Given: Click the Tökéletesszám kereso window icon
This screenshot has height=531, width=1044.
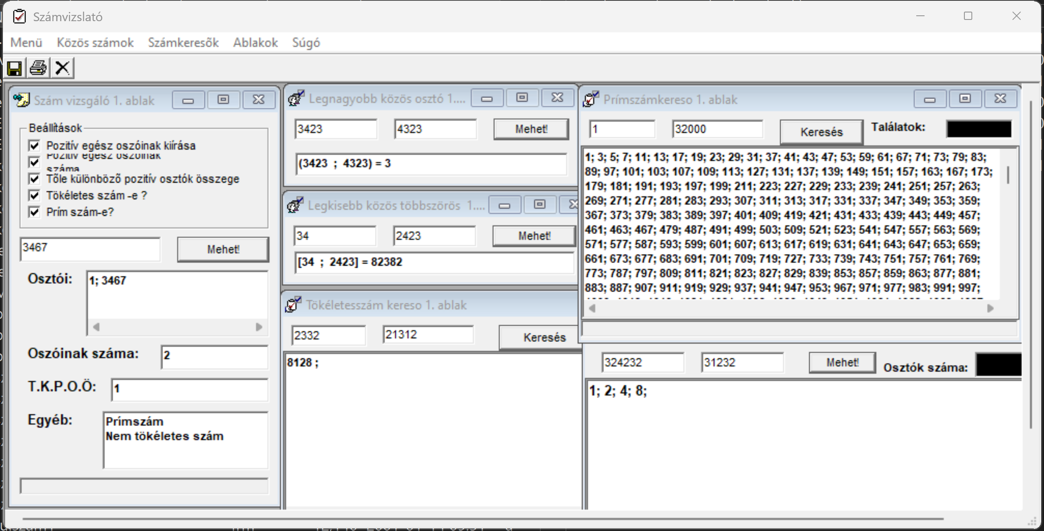Looking at the screenshot, I should [293, 305].
